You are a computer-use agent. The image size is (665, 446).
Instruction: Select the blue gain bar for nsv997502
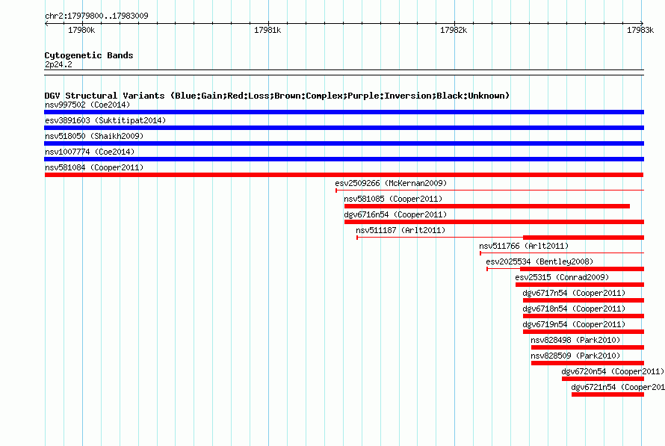click(344, 112)
